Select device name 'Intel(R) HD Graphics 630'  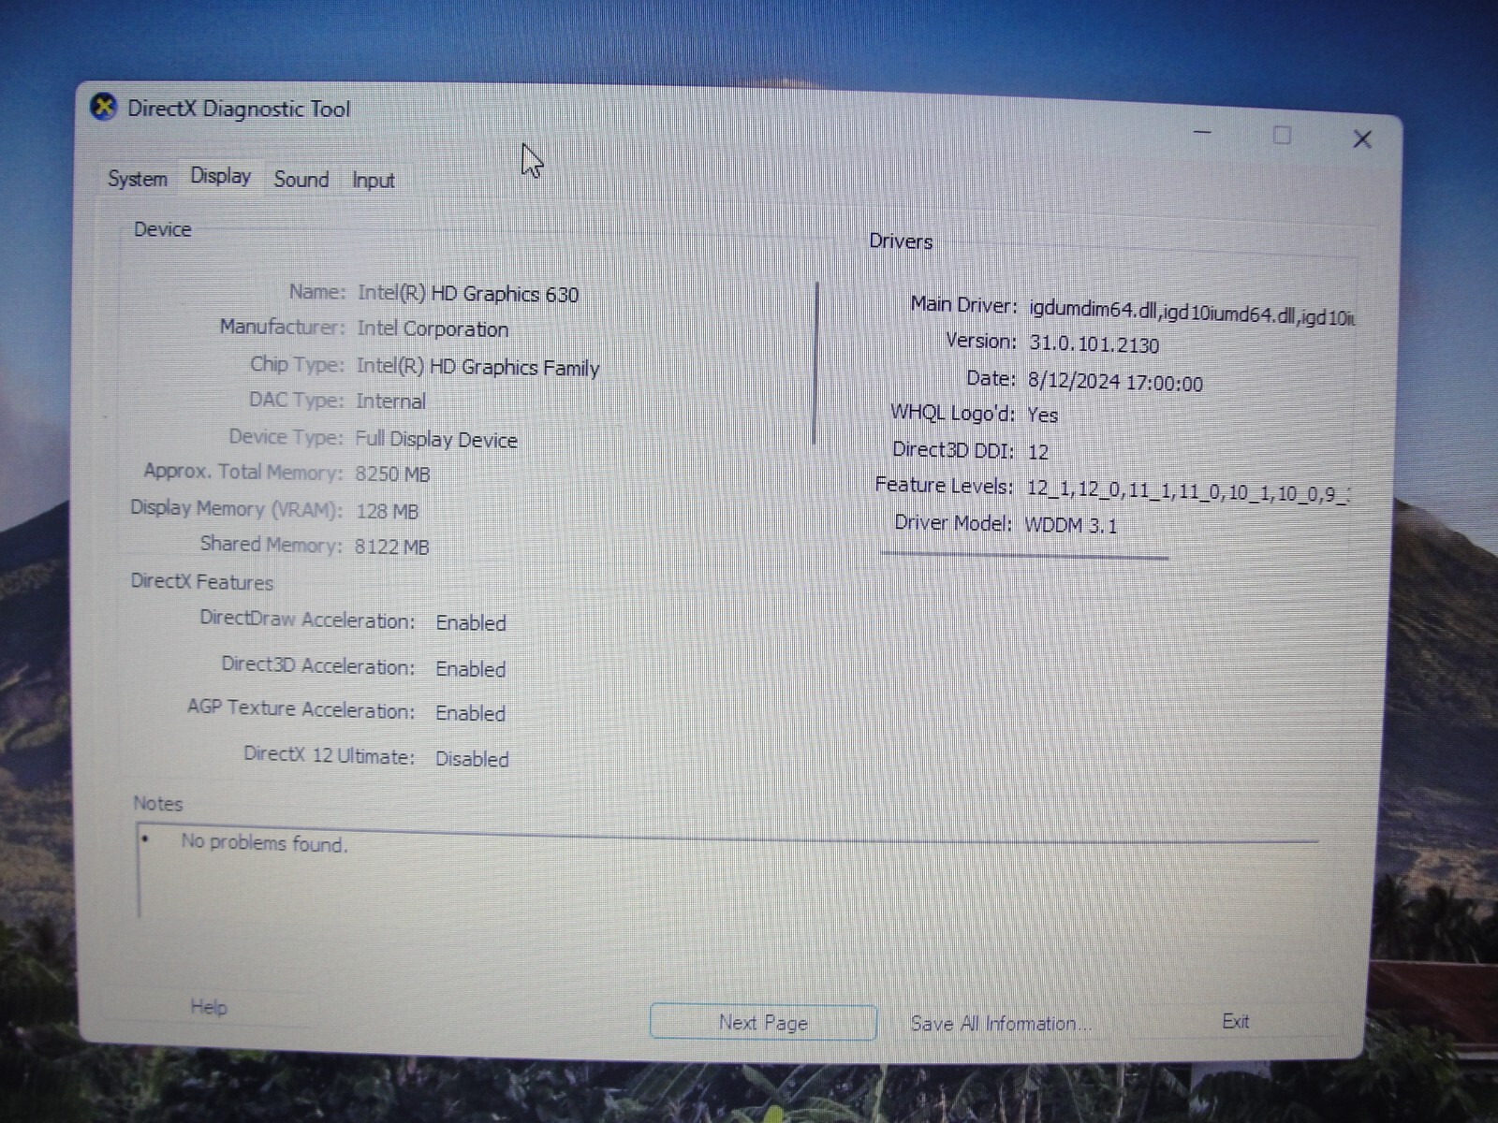[468, 294]
